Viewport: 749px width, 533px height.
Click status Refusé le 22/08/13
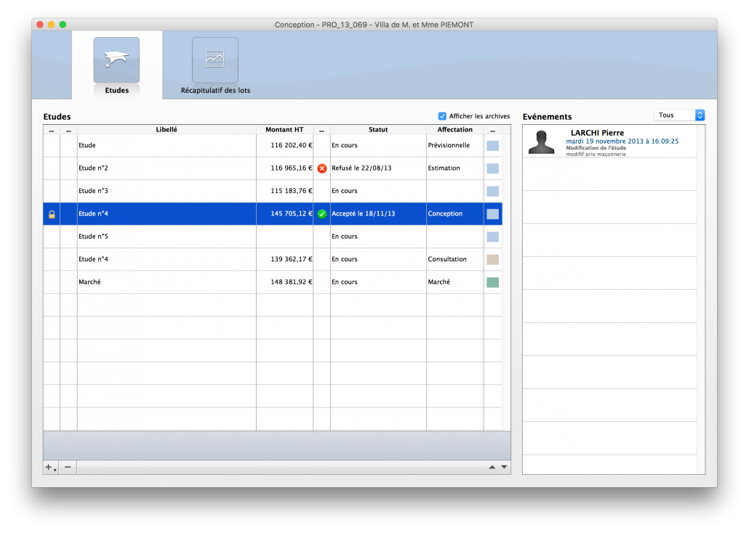coord(361,168)
